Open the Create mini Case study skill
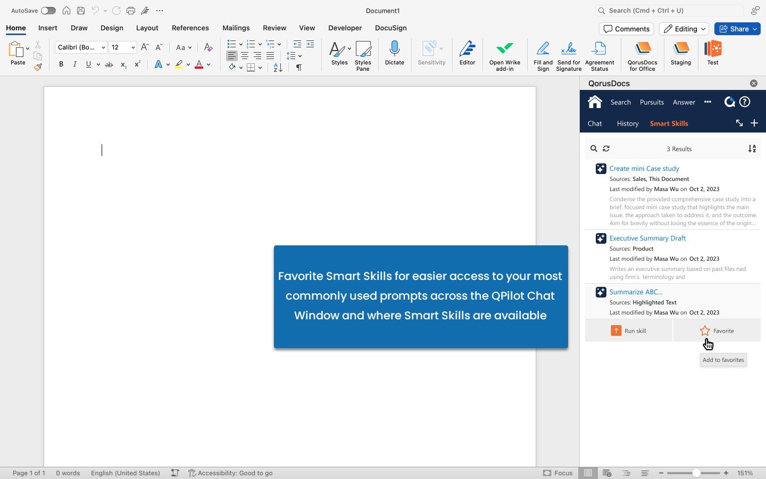Image resolution: width=766 pixels, height=479 pixels. tap(644, 168)
